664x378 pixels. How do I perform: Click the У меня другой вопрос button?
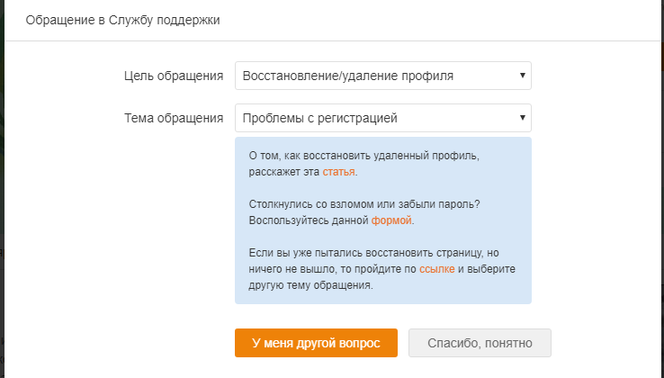pos(316,343)
